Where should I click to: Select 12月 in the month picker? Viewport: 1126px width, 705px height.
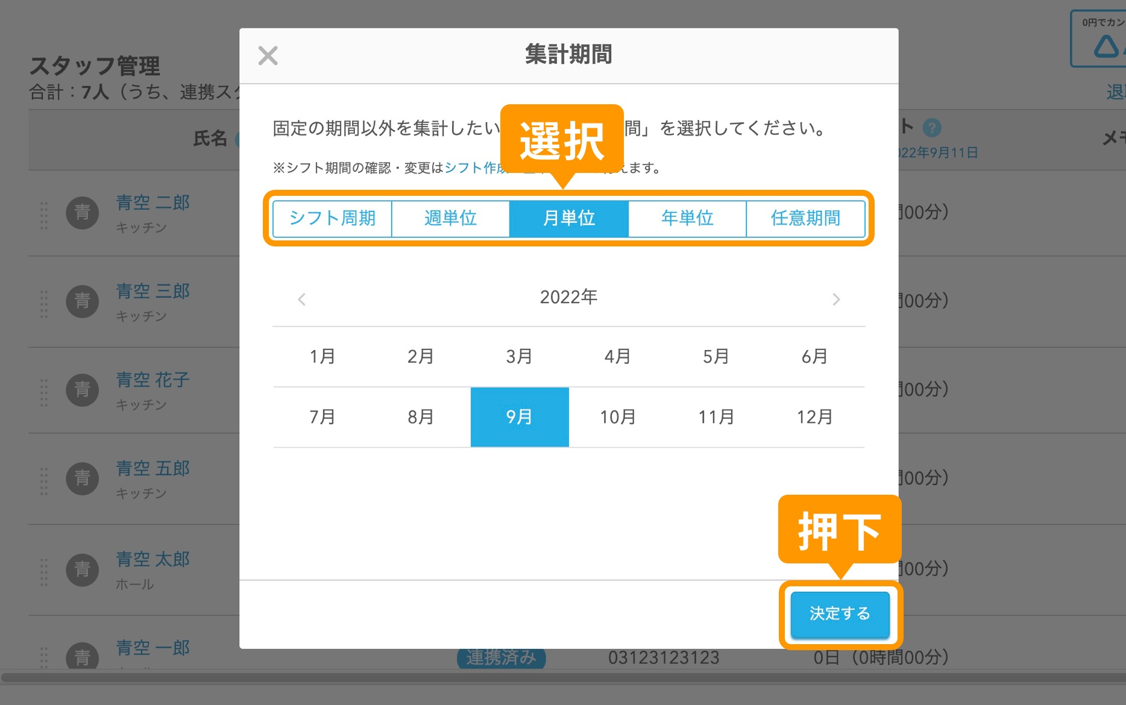coord(816,416)
